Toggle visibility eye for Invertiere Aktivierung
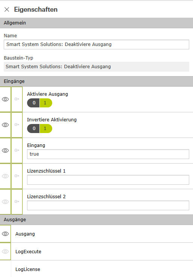Viewport: 193px width, 277px height. 5,125
